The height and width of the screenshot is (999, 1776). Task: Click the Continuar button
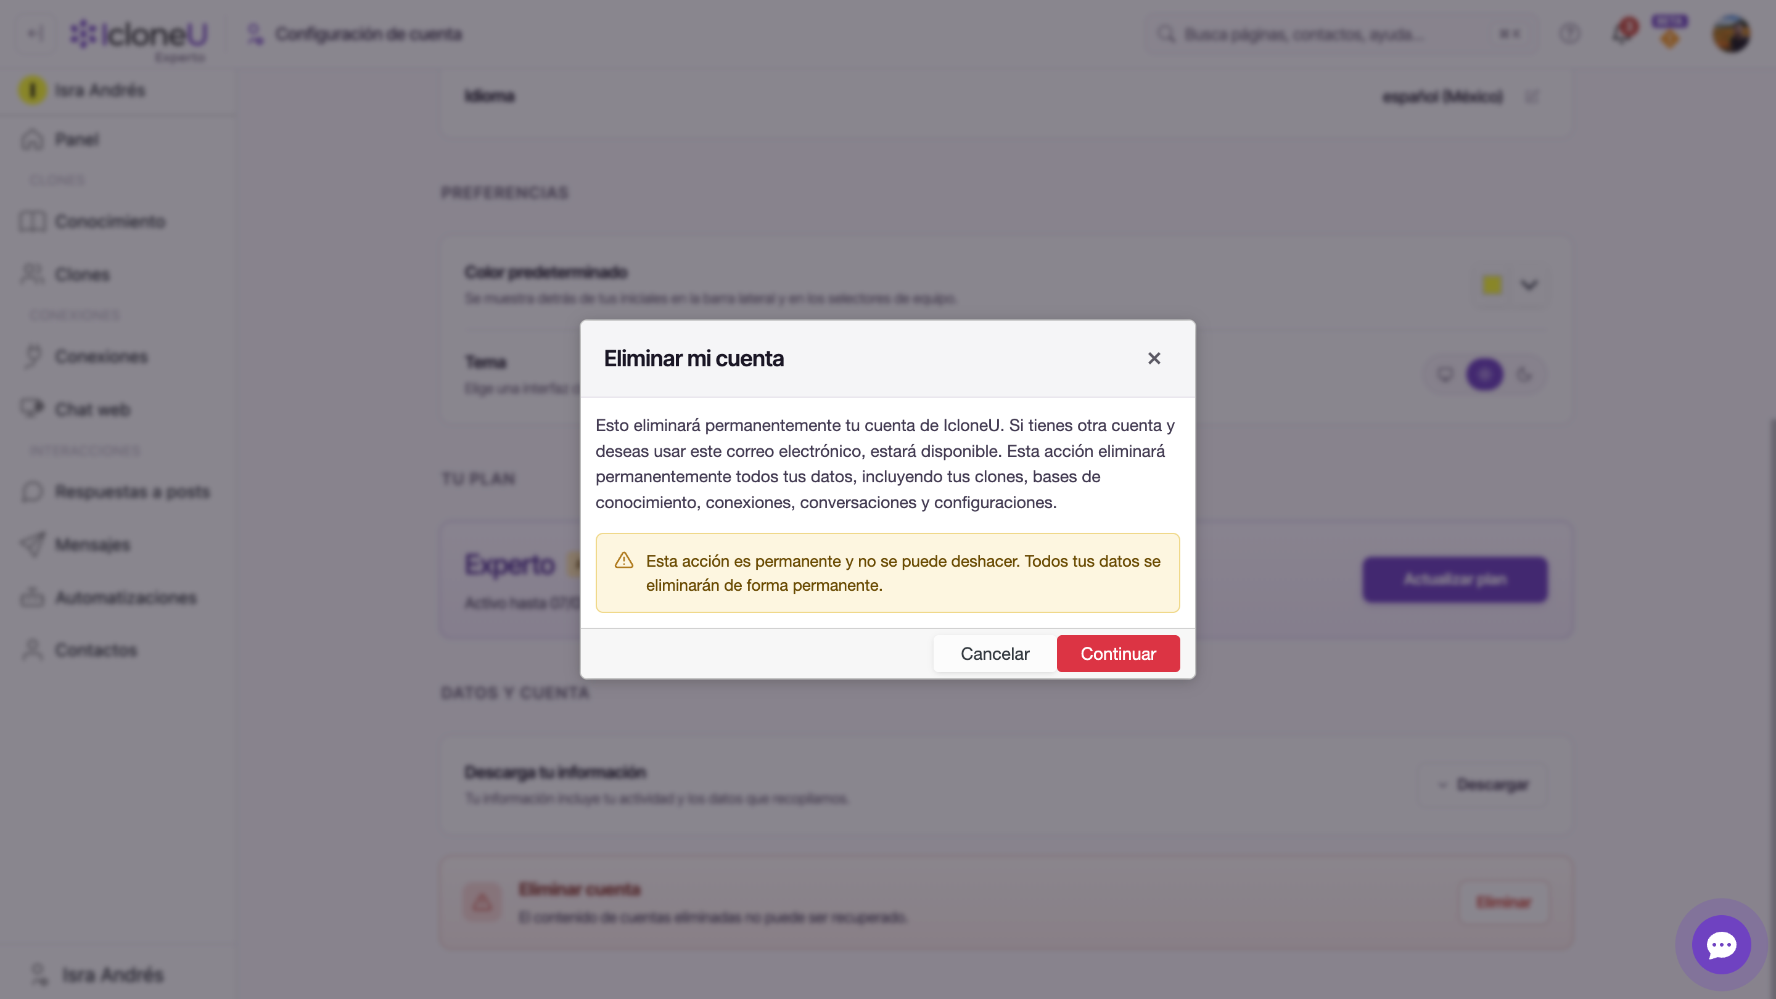[1117, 654]
